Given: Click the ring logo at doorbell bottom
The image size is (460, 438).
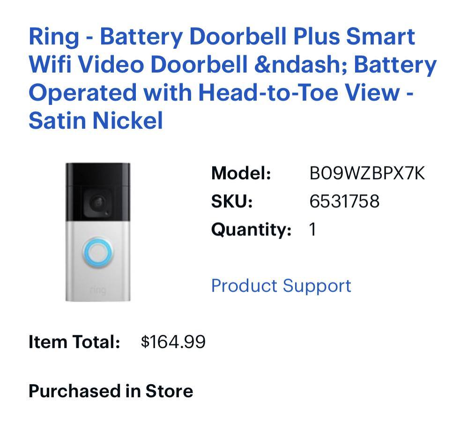Looking at the screenshot, I should (x=97, y=290).
